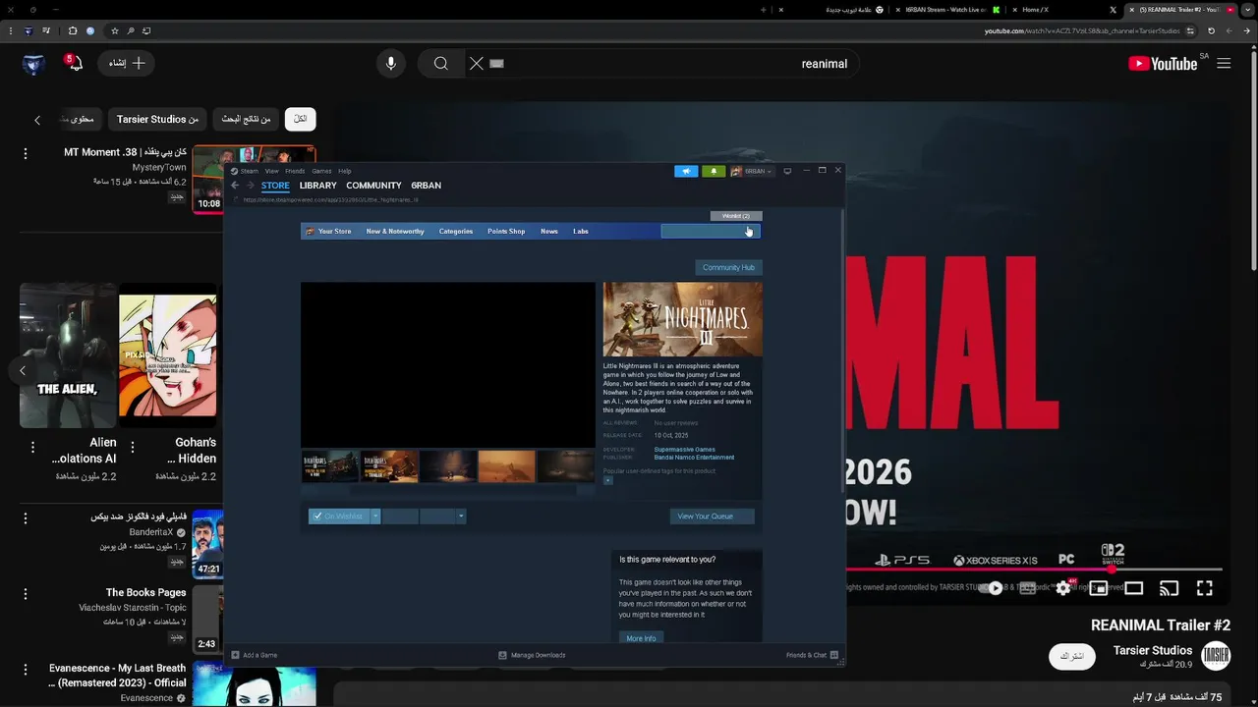Screen dimensions: 1258x707
Task: Start YouTube voice search microphone
Action: click(x=391, y=64)
